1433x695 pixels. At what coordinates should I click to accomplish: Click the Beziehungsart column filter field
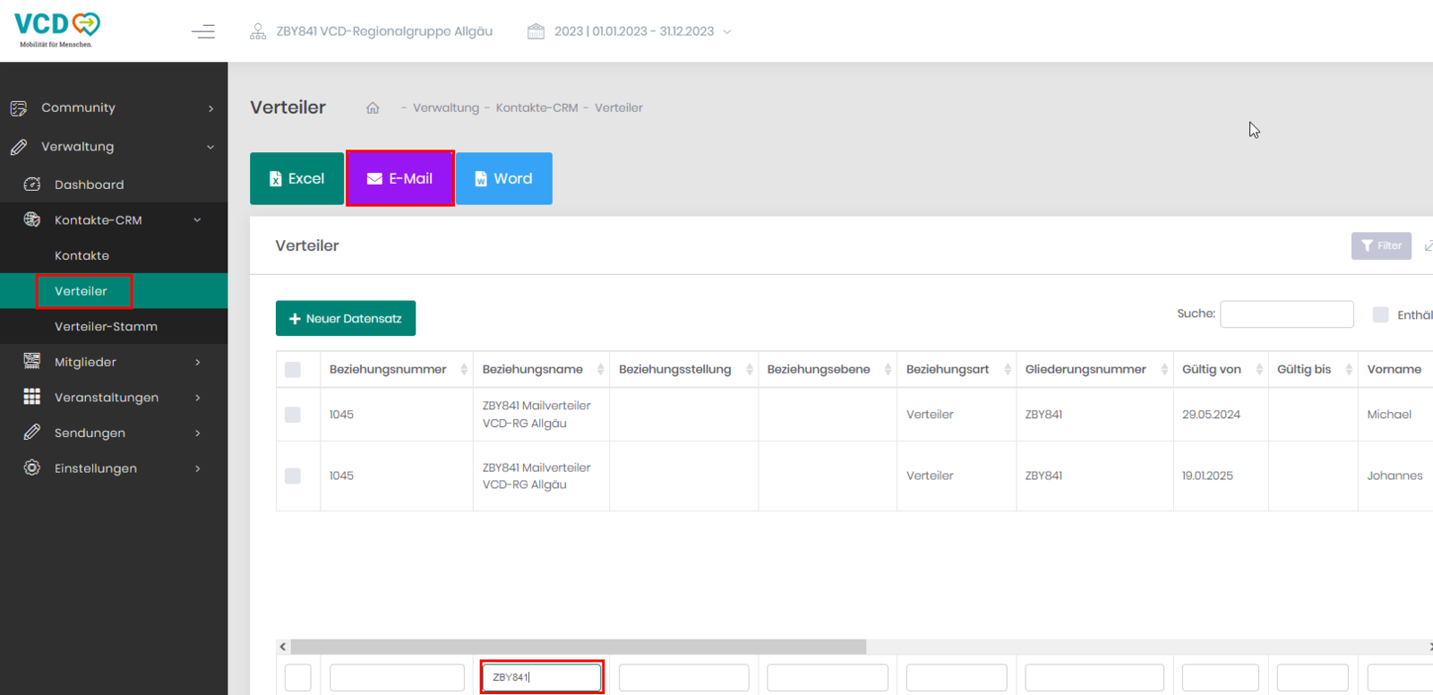click(x=957, y=677)
